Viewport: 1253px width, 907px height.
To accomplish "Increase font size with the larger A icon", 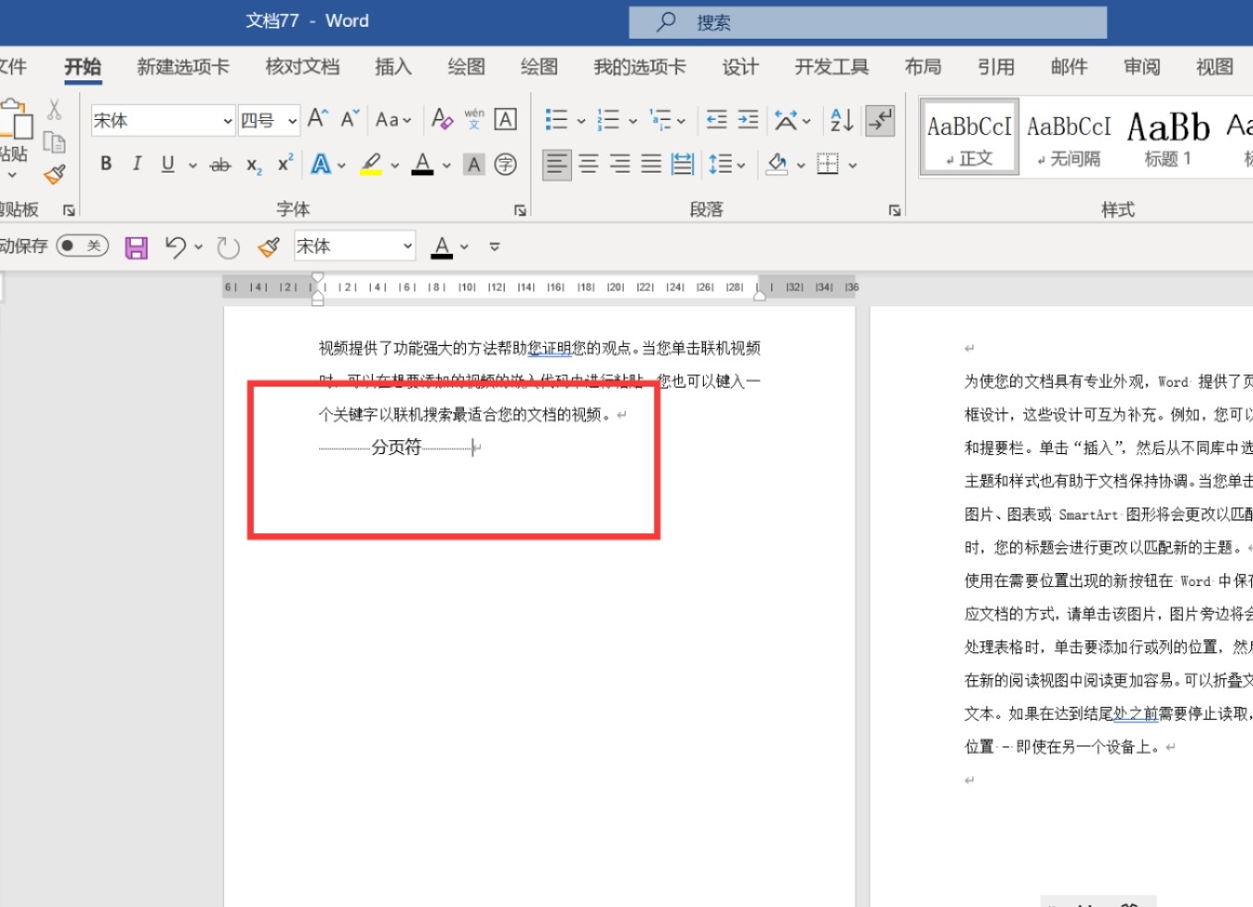I will (x=317, y=119).
